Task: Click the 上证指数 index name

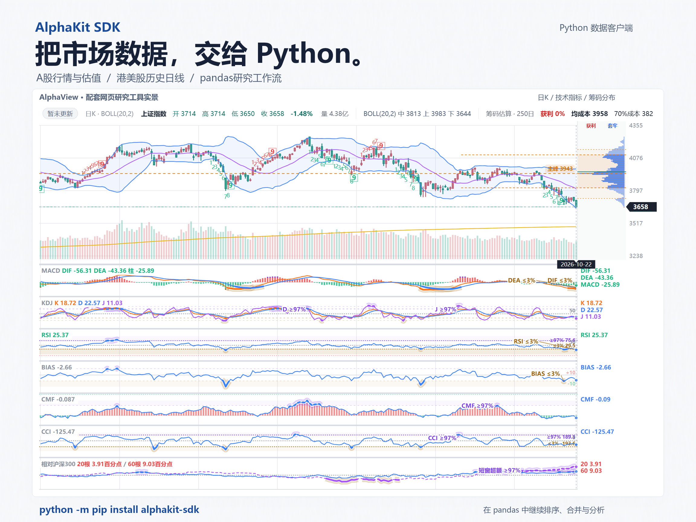Action: click(153, 114)
